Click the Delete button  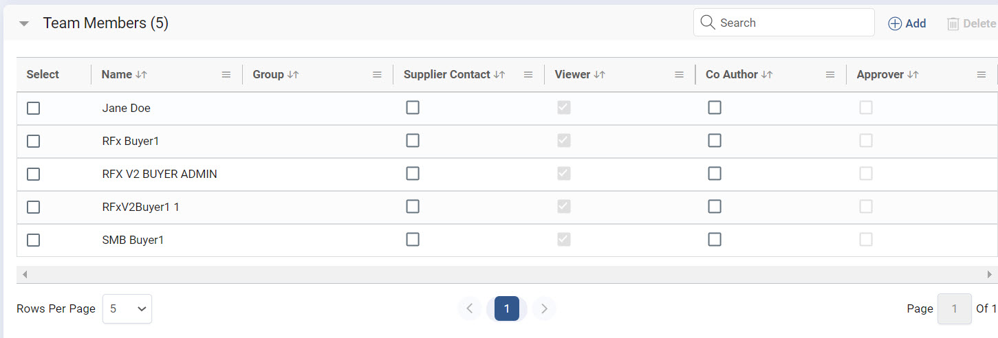(x=971, y=23)
